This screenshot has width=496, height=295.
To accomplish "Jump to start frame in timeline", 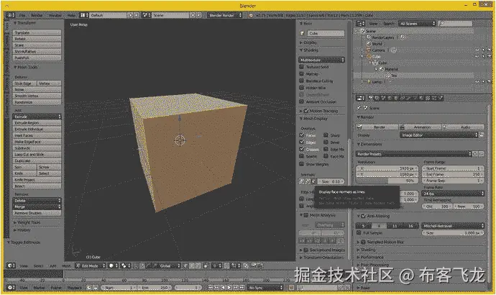I will click(x=211, y=287).
